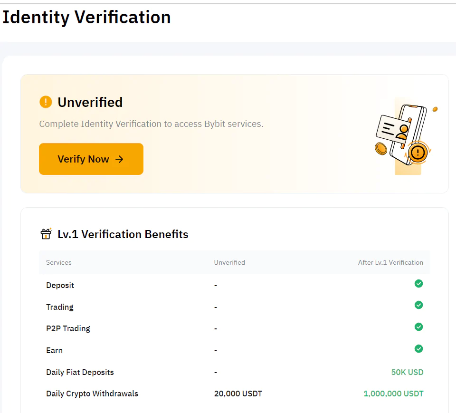Click the green checkmark in the P2P Trading row

[x=418, y=327]
